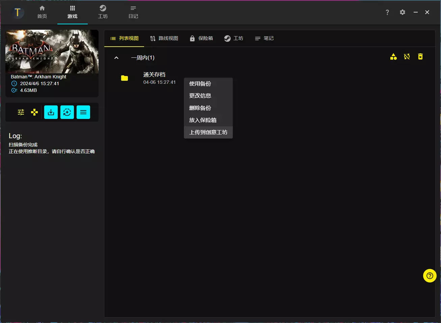This screenshot has width=441, height=323.
Task: Minimize the window
Action: [416, 12]
